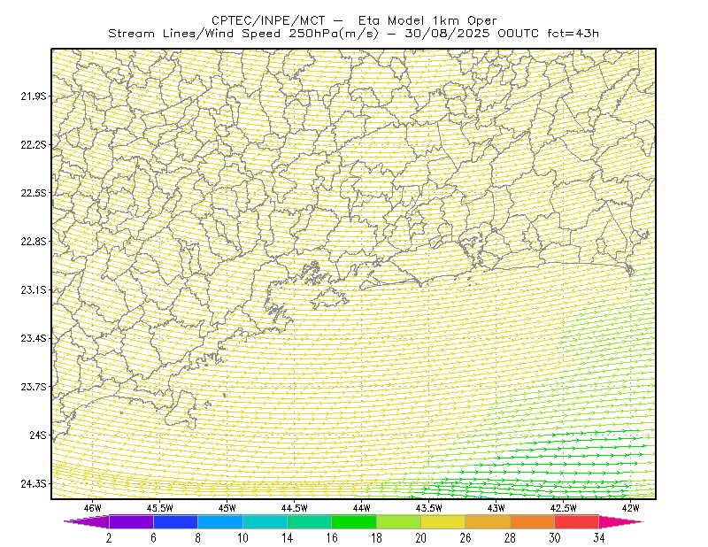Click the chart title CPTEC/INPE/MCT
Viewport: 708px width, 547px height.
(x=268, y=20)
